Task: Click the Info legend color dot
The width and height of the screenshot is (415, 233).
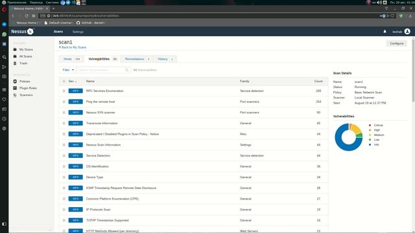Action: [370, 145]
